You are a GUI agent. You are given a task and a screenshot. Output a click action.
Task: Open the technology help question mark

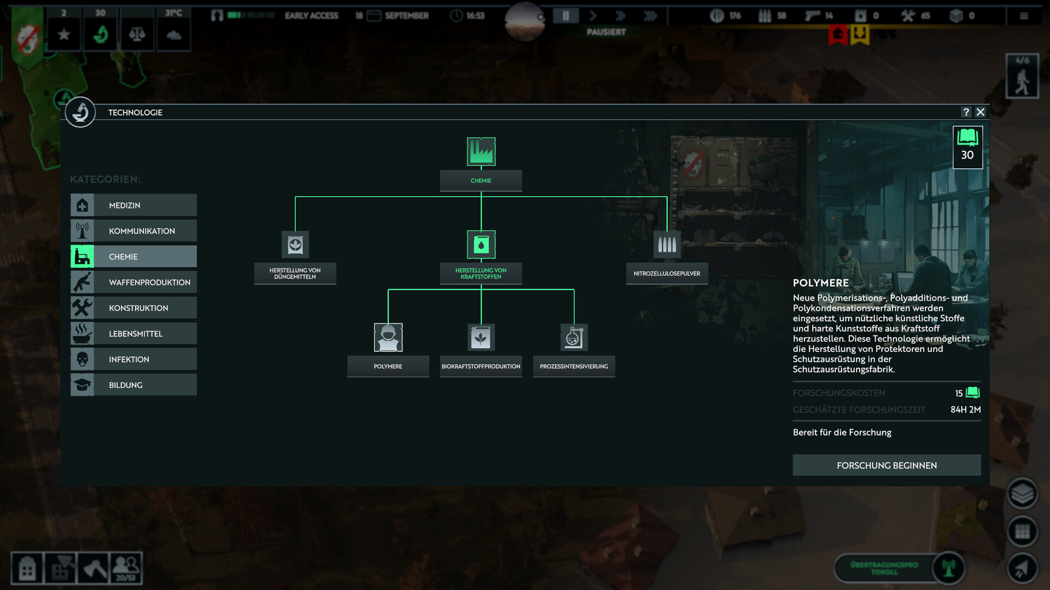tap(966, 112)
